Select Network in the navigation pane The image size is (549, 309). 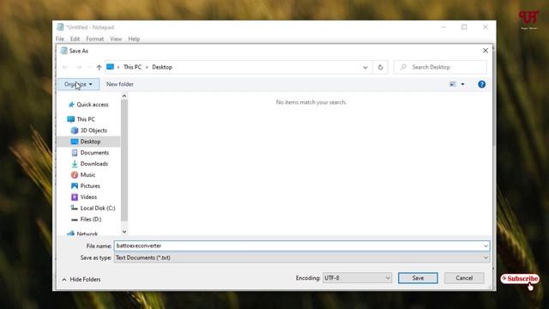tap(87, 233)
